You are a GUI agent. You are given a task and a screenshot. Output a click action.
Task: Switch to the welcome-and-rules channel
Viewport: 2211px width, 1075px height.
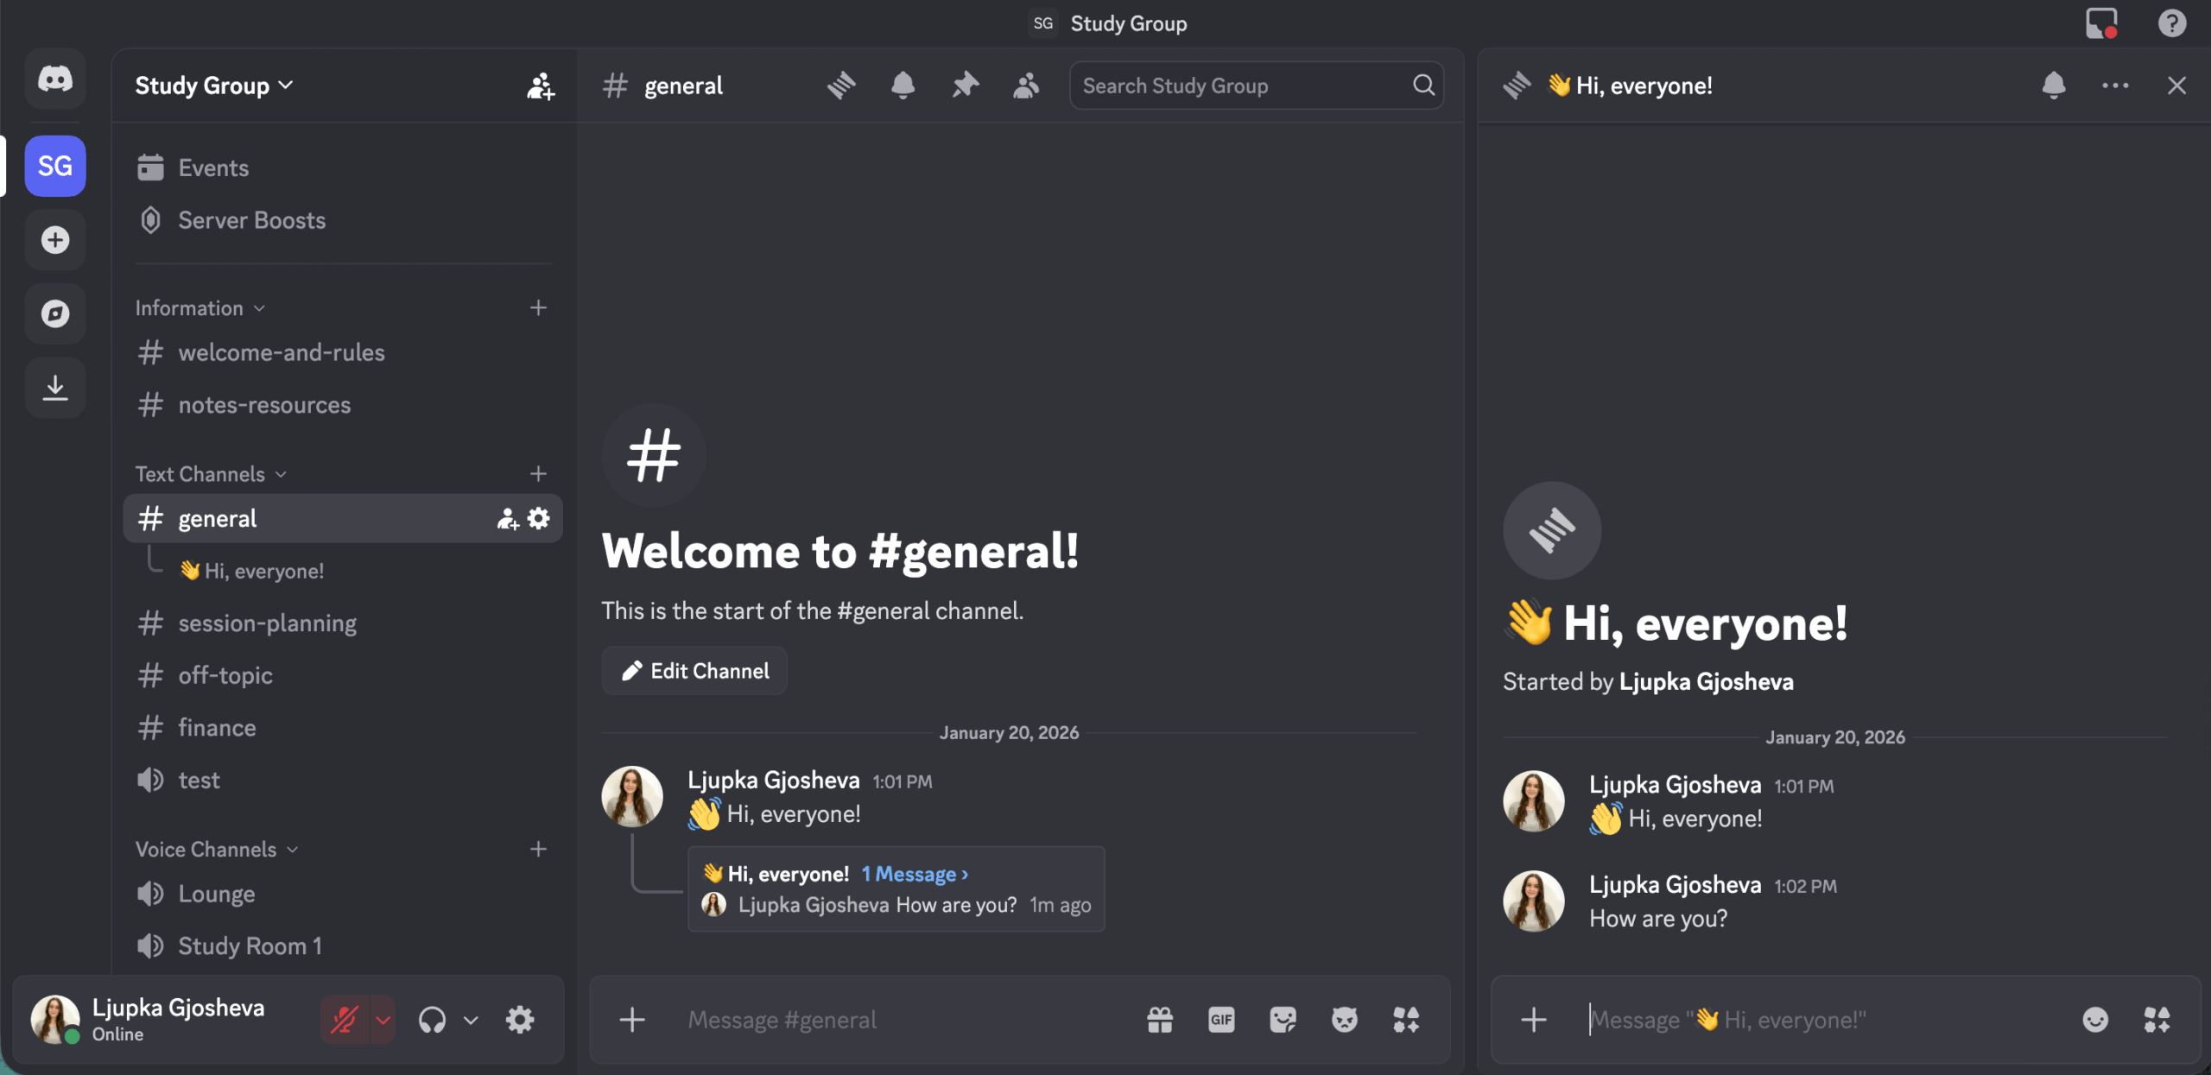tap(282, 352)
